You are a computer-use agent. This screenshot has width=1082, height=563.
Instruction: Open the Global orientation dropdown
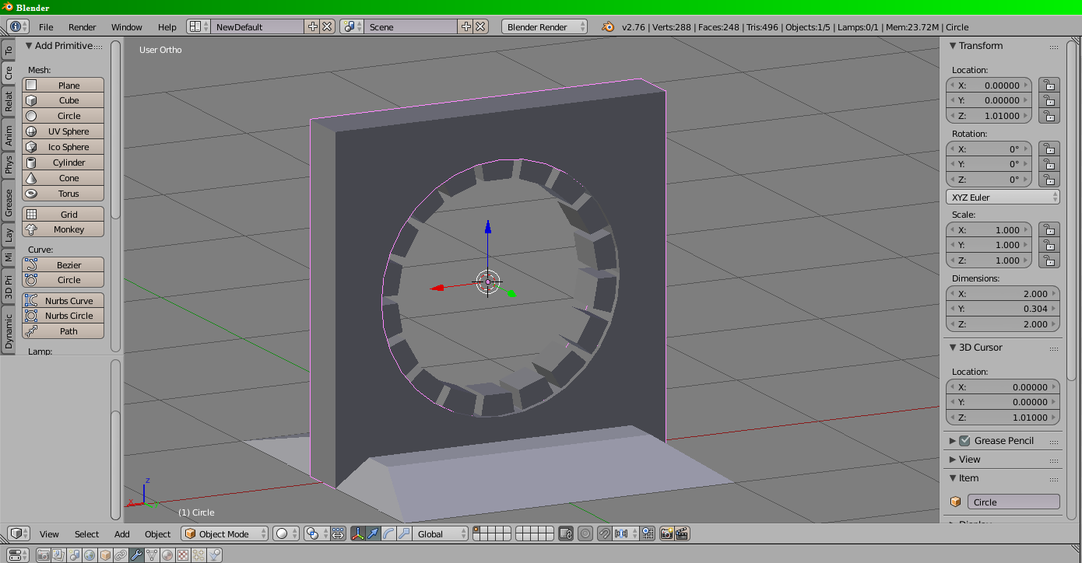pos(441,533)
